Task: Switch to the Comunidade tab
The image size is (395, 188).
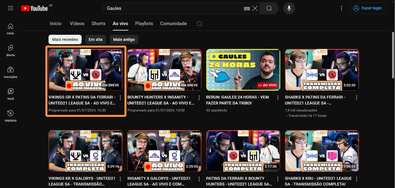Action: pyautogui.click(x=173, y=23)
